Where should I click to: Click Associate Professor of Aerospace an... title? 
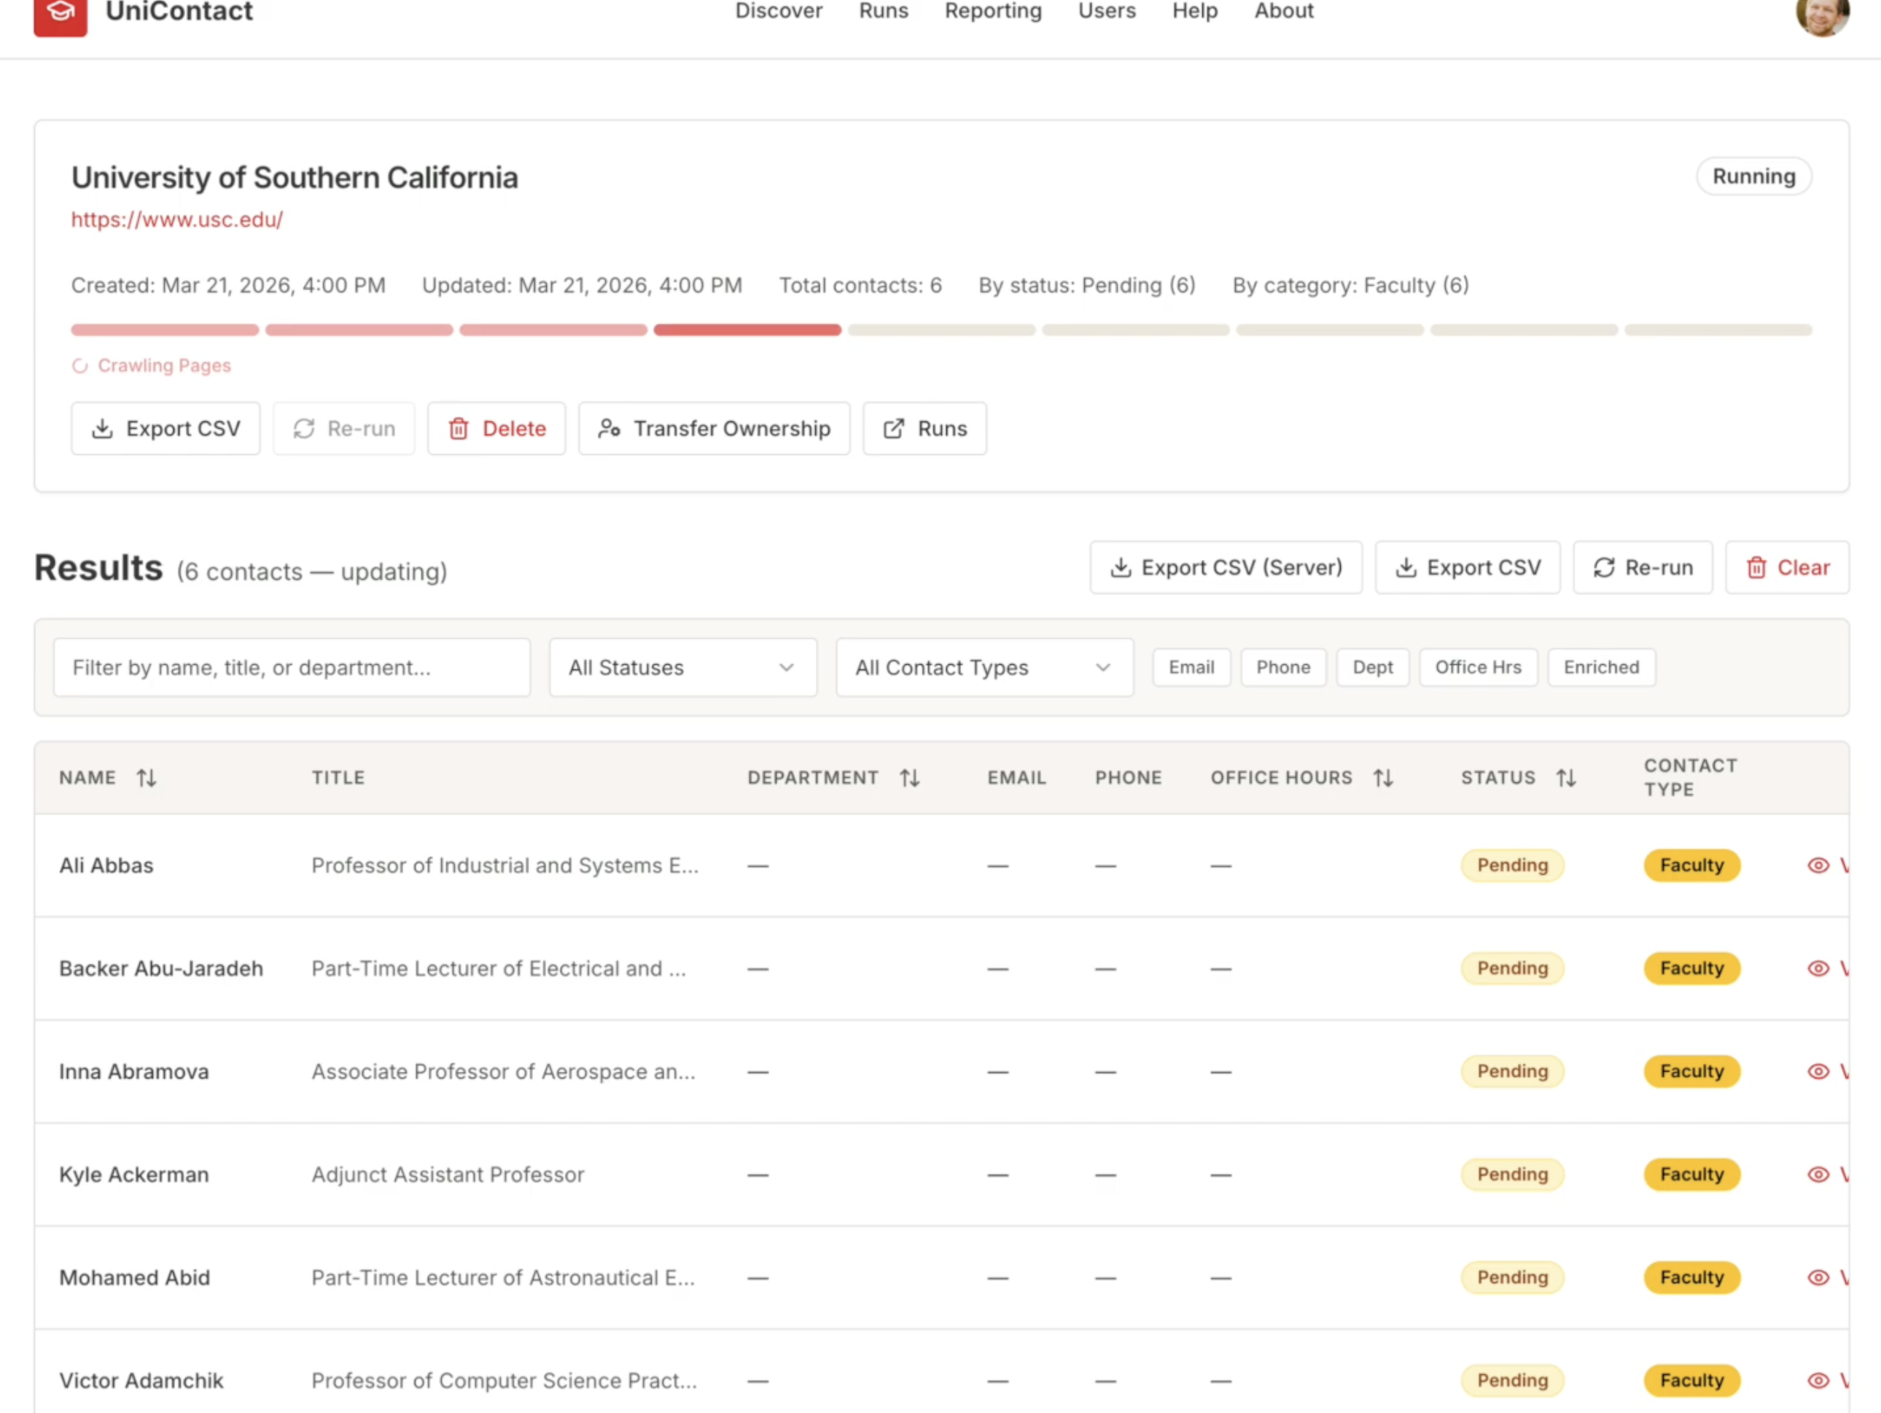pos(503,1071)
